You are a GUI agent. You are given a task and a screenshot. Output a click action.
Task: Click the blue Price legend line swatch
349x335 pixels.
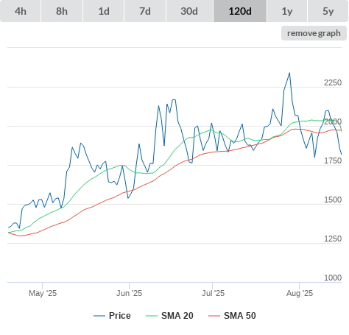tap(99, 316)
